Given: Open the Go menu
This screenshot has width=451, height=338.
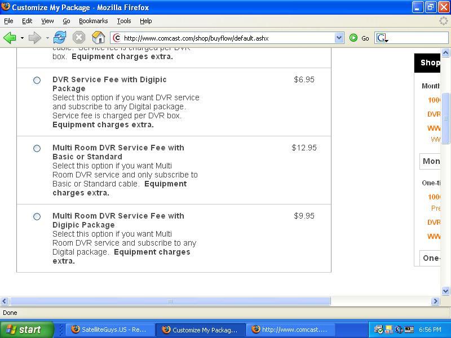Looking at the screenshot, I should (x=67, y=21).
